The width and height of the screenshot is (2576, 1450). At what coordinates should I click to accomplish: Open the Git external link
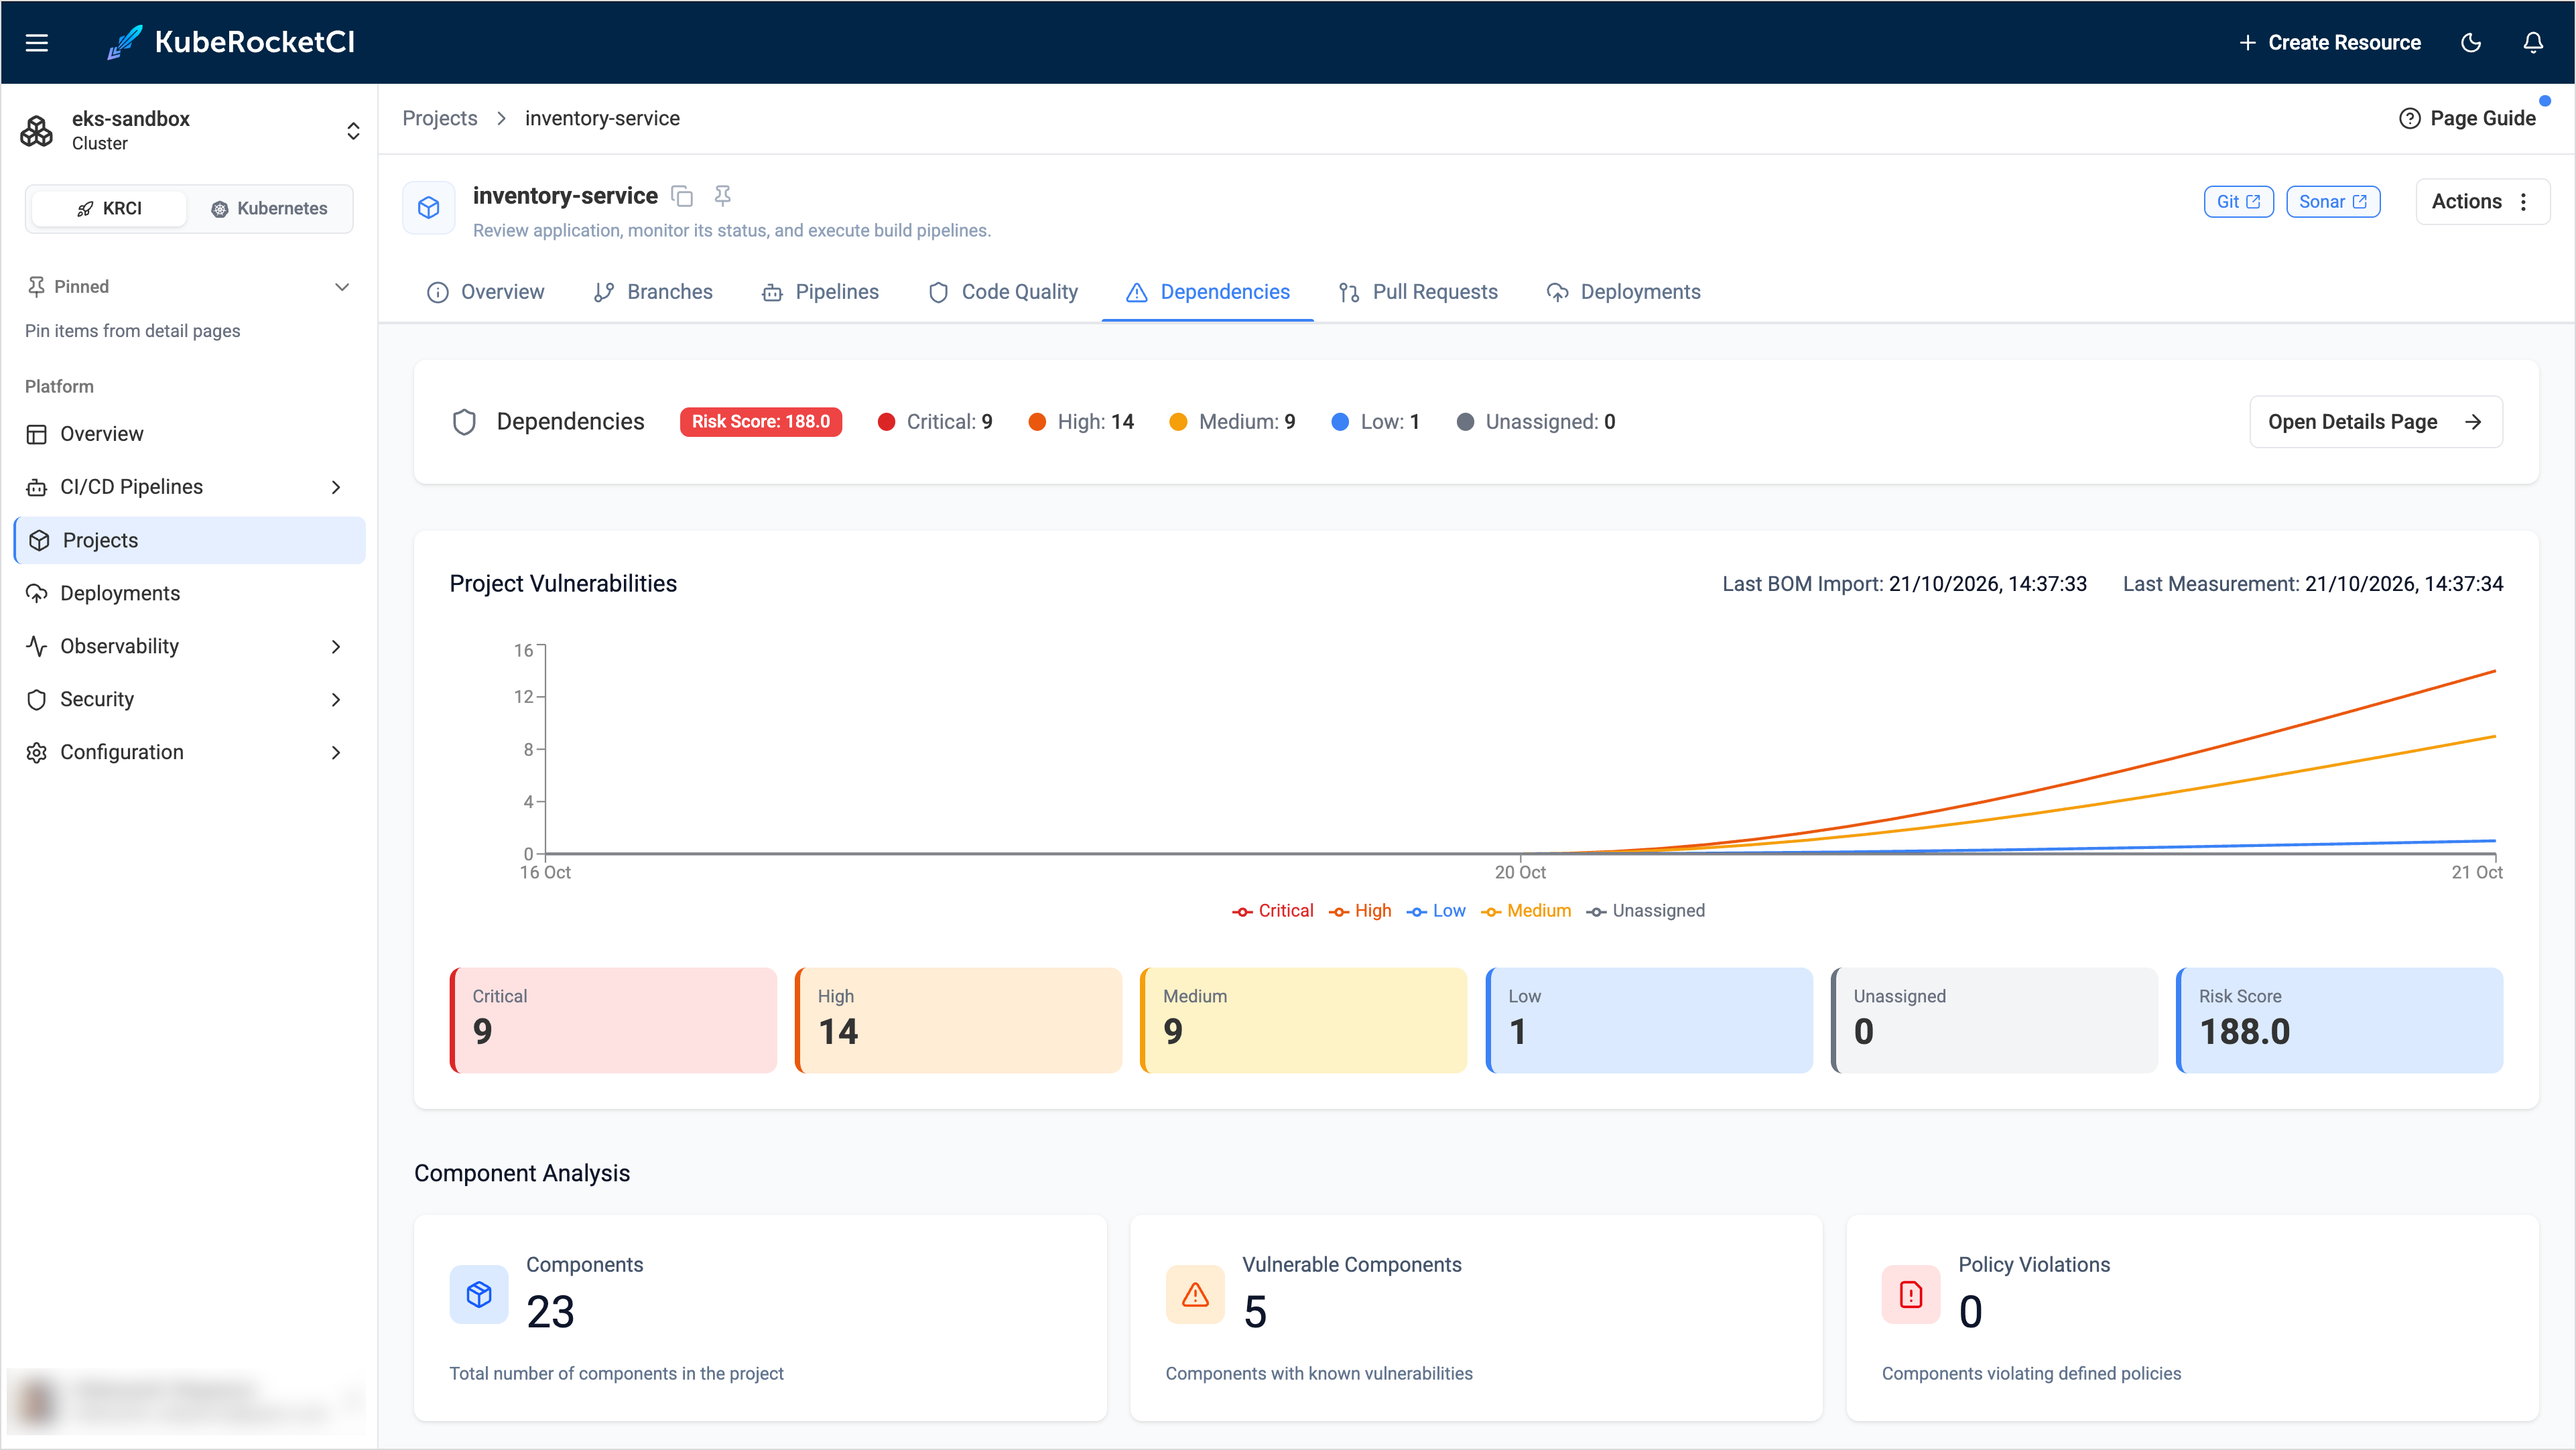(x=2238, y=201)
